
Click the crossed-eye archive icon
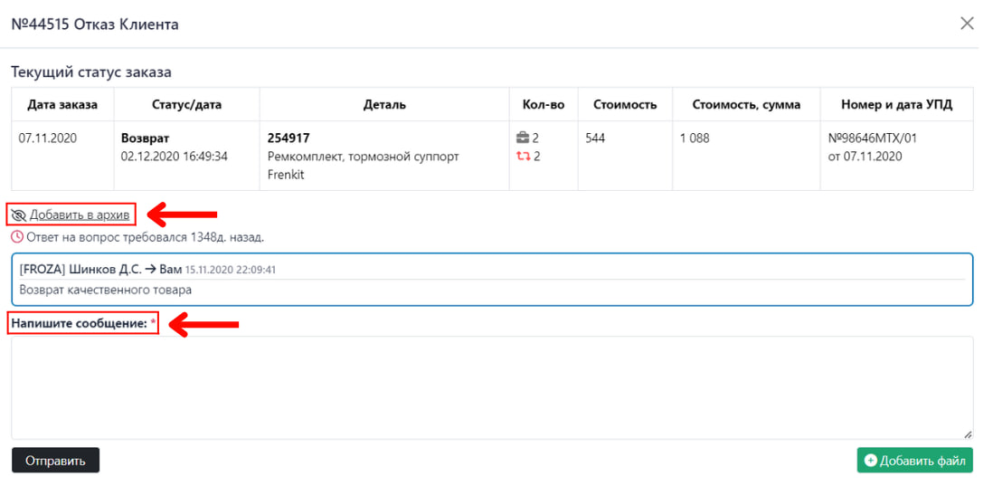(x=19, y=215)
